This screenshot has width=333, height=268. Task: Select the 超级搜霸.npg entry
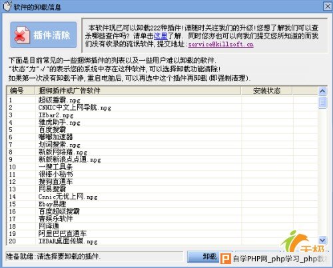(x=59, y=100)
